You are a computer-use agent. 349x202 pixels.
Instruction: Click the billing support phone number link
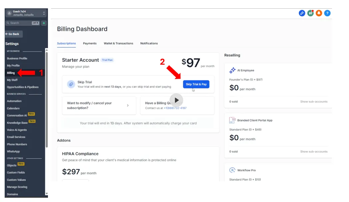coord(175,108)
